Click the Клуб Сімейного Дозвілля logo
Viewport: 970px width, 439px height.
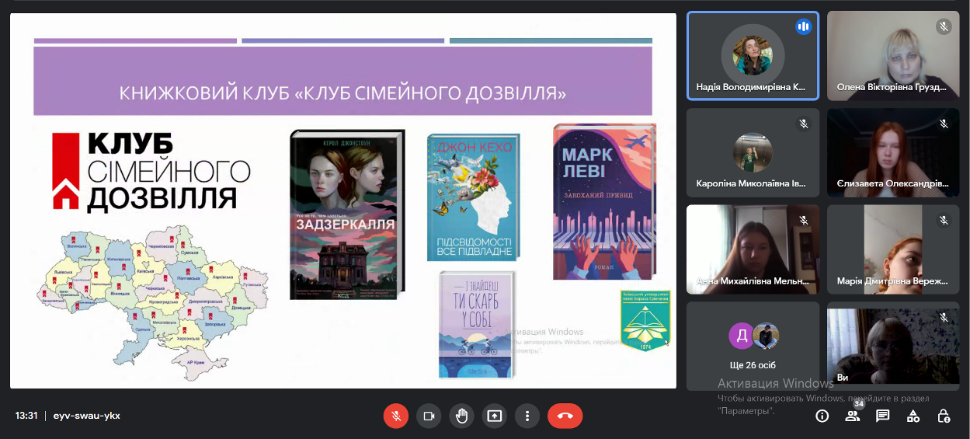point(151,172)
